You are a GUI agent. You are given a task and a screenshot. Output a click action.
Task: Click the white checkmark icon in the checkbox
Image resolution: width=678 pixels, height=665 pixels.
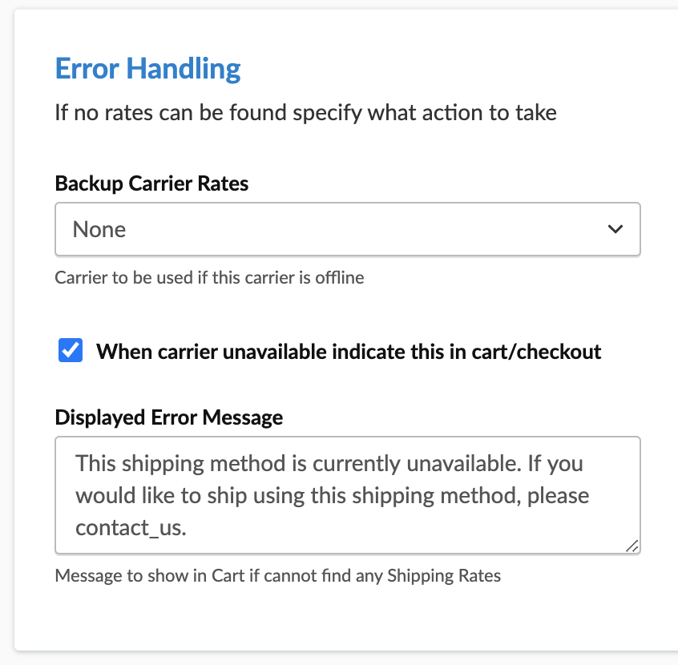point(71,351)
